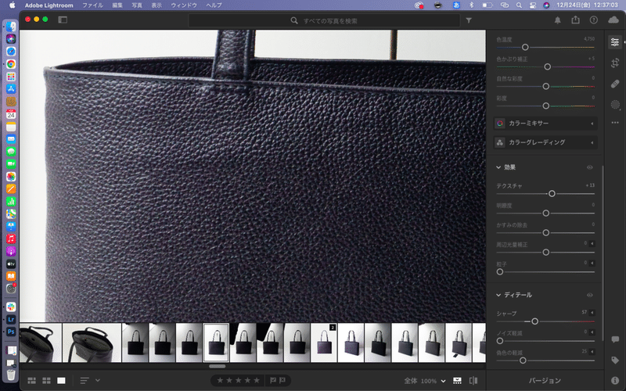The width and height of the screenshot is (626, 391).
Task: Click the sort order icon
Action: [x=85, y=381]
